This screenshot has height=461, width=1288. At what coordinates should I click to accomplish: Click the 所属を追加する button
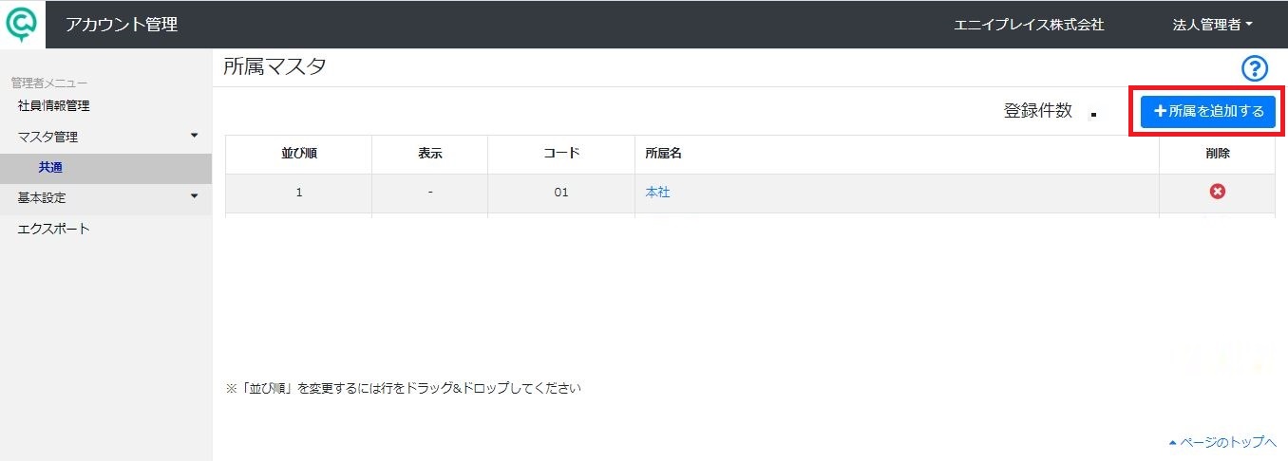coord(1207,111)
